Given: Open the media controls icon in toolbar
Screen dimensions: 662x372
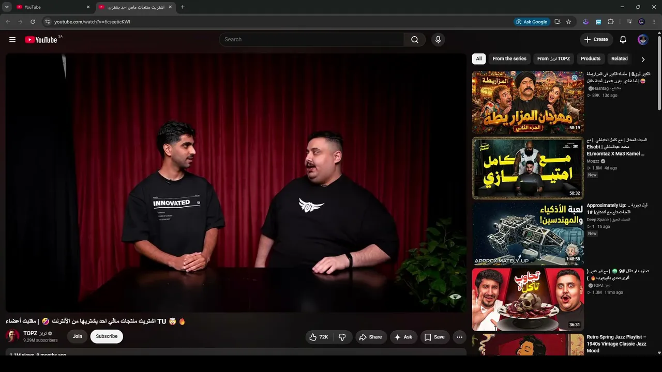Looking at the screenshot, I should click(629, 22).
